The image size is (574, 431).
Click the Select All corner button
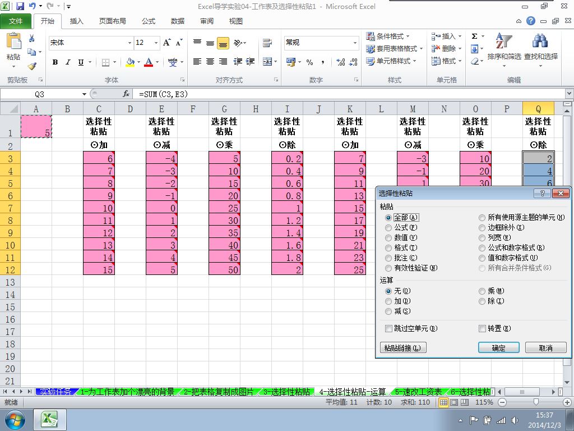(10, 109)
